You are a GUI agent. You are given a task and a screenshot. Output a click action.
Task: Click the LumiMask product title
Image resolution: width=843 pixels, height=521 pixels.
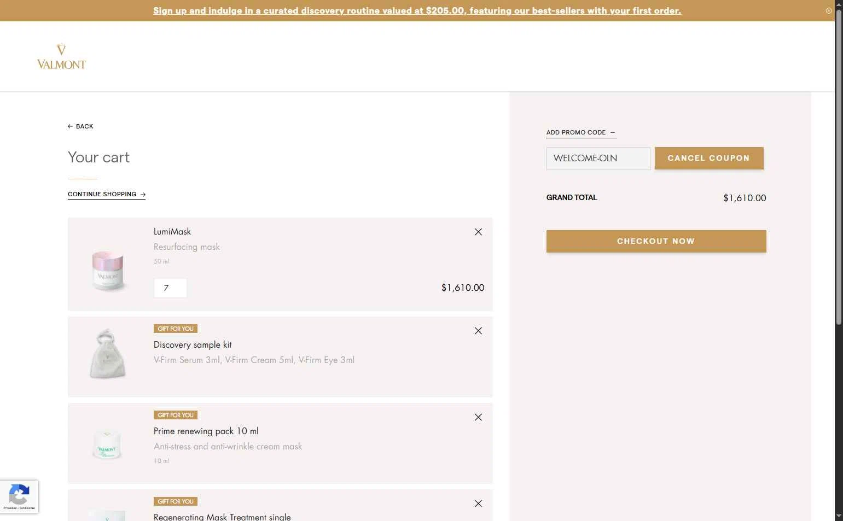coord(172,232)
